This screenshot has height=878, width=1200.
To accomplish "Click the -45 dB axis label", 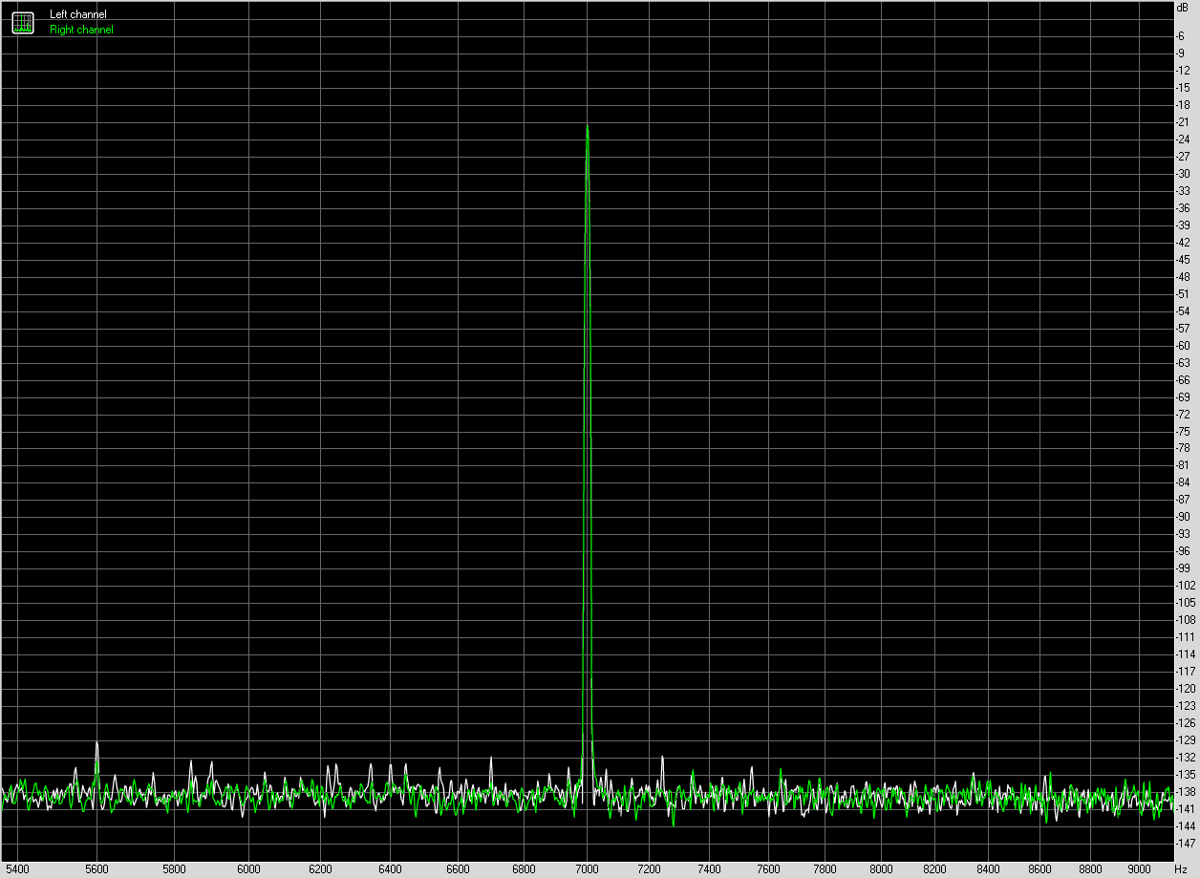I will tap(1183, 259).
